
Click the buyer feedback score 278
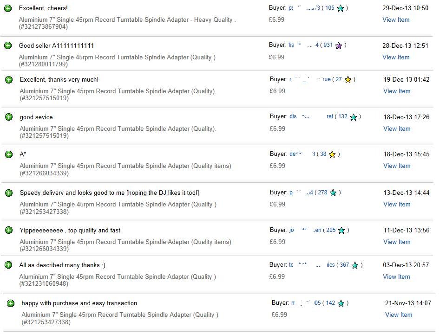[322, 193]
